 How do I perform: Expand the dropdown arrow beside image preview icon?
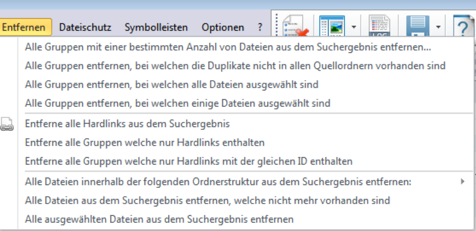pos(353,27)
